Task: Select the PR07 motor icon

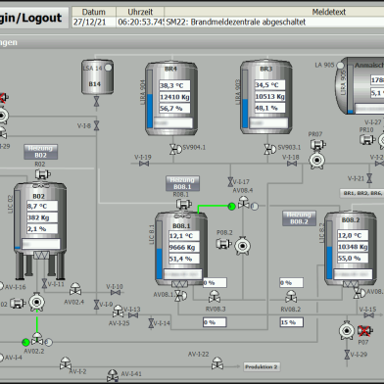Action: pos(317,144)
